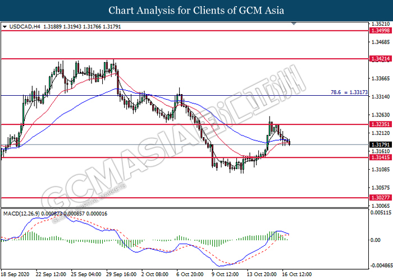The height and width of the screenshot is (280, 393).
Task: Click the 29 Sep 16:00 time label
Action: [121, 274]
